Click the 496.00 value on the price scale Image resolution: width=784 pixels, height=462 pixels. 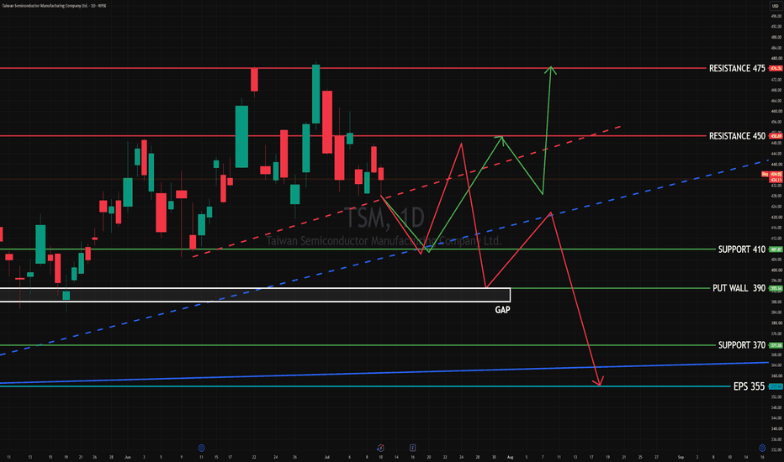coord(776,16)
